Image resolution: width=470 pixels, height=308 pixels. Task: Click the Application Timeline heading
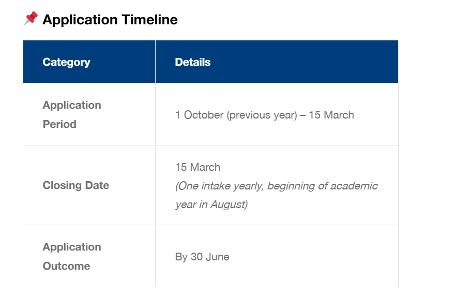110,20
